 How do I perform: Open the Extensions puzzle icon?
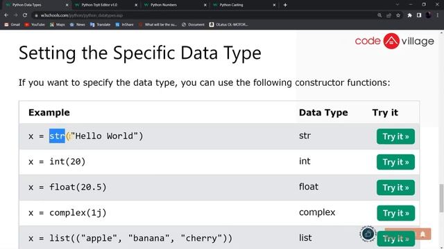[409, 15]
